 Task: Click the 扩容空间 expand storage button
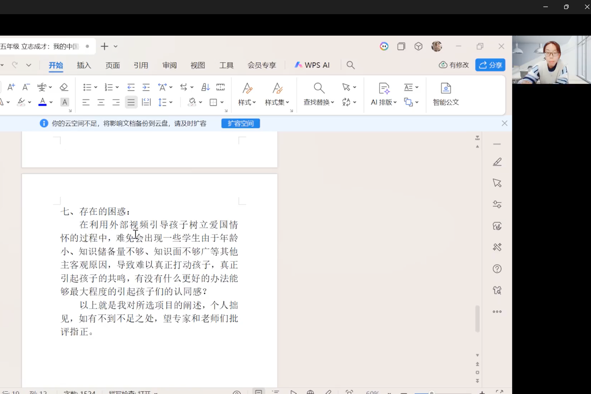coord(240,123)
